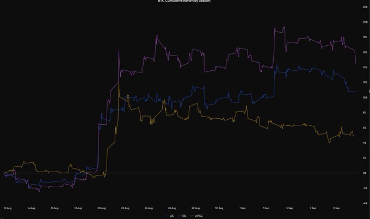Select the 30 Aug date label
This screenshot has height=219, width=370.
(219, 208)
